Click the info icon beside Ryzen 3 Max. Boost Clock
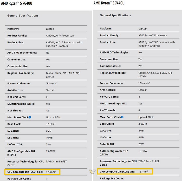This screenshot has width=182, height=181. (122, 117)
